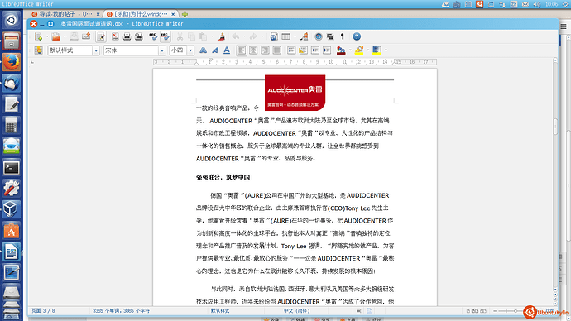Screen dimensions: 571x321
Task: Click the Redo arrow icon
Action: [x=253, y=36]
